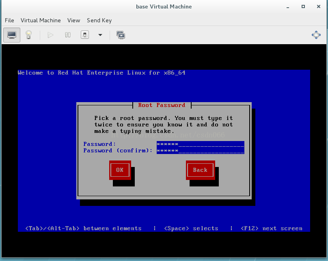Click the 'Password:' field label
Screen dimensions: 328x261
[x=99, y=144]
